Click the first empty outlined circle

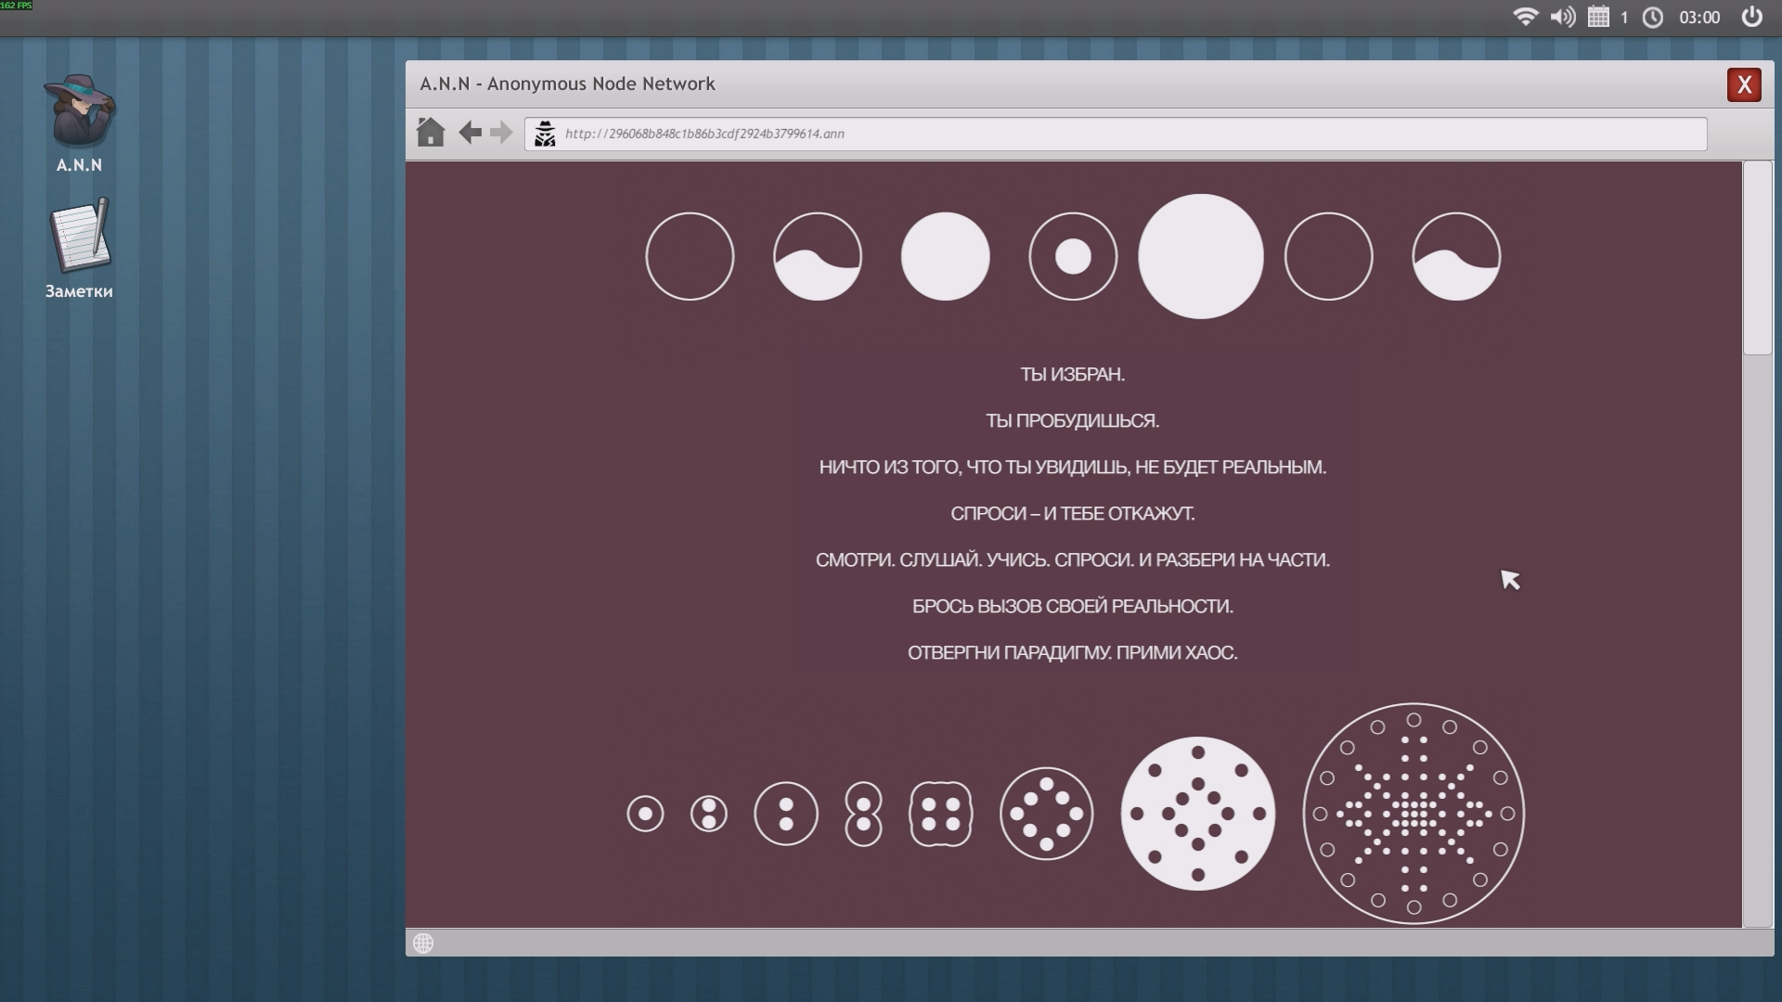coord(690,256)
